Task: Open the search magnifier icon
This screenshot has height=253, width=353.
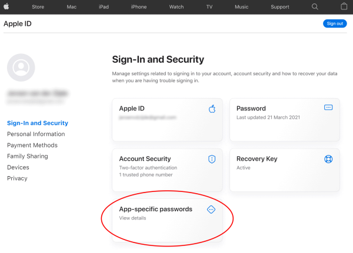Action: (315, 7)
